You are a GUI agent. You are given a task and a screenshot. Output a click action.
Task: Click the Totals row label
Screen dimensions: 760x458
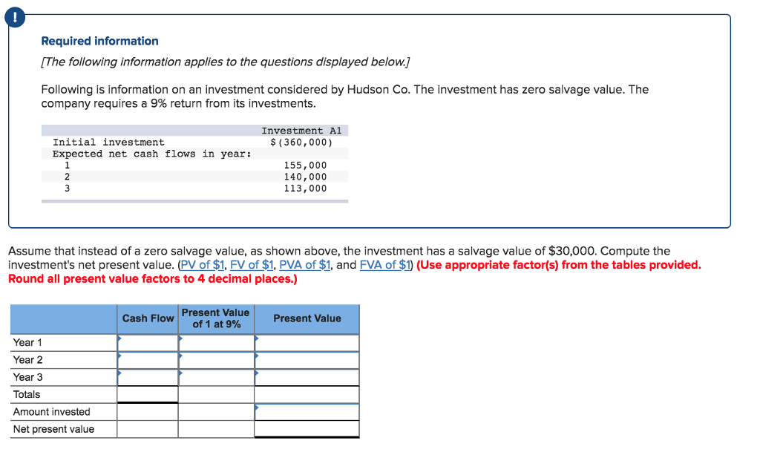27,394
